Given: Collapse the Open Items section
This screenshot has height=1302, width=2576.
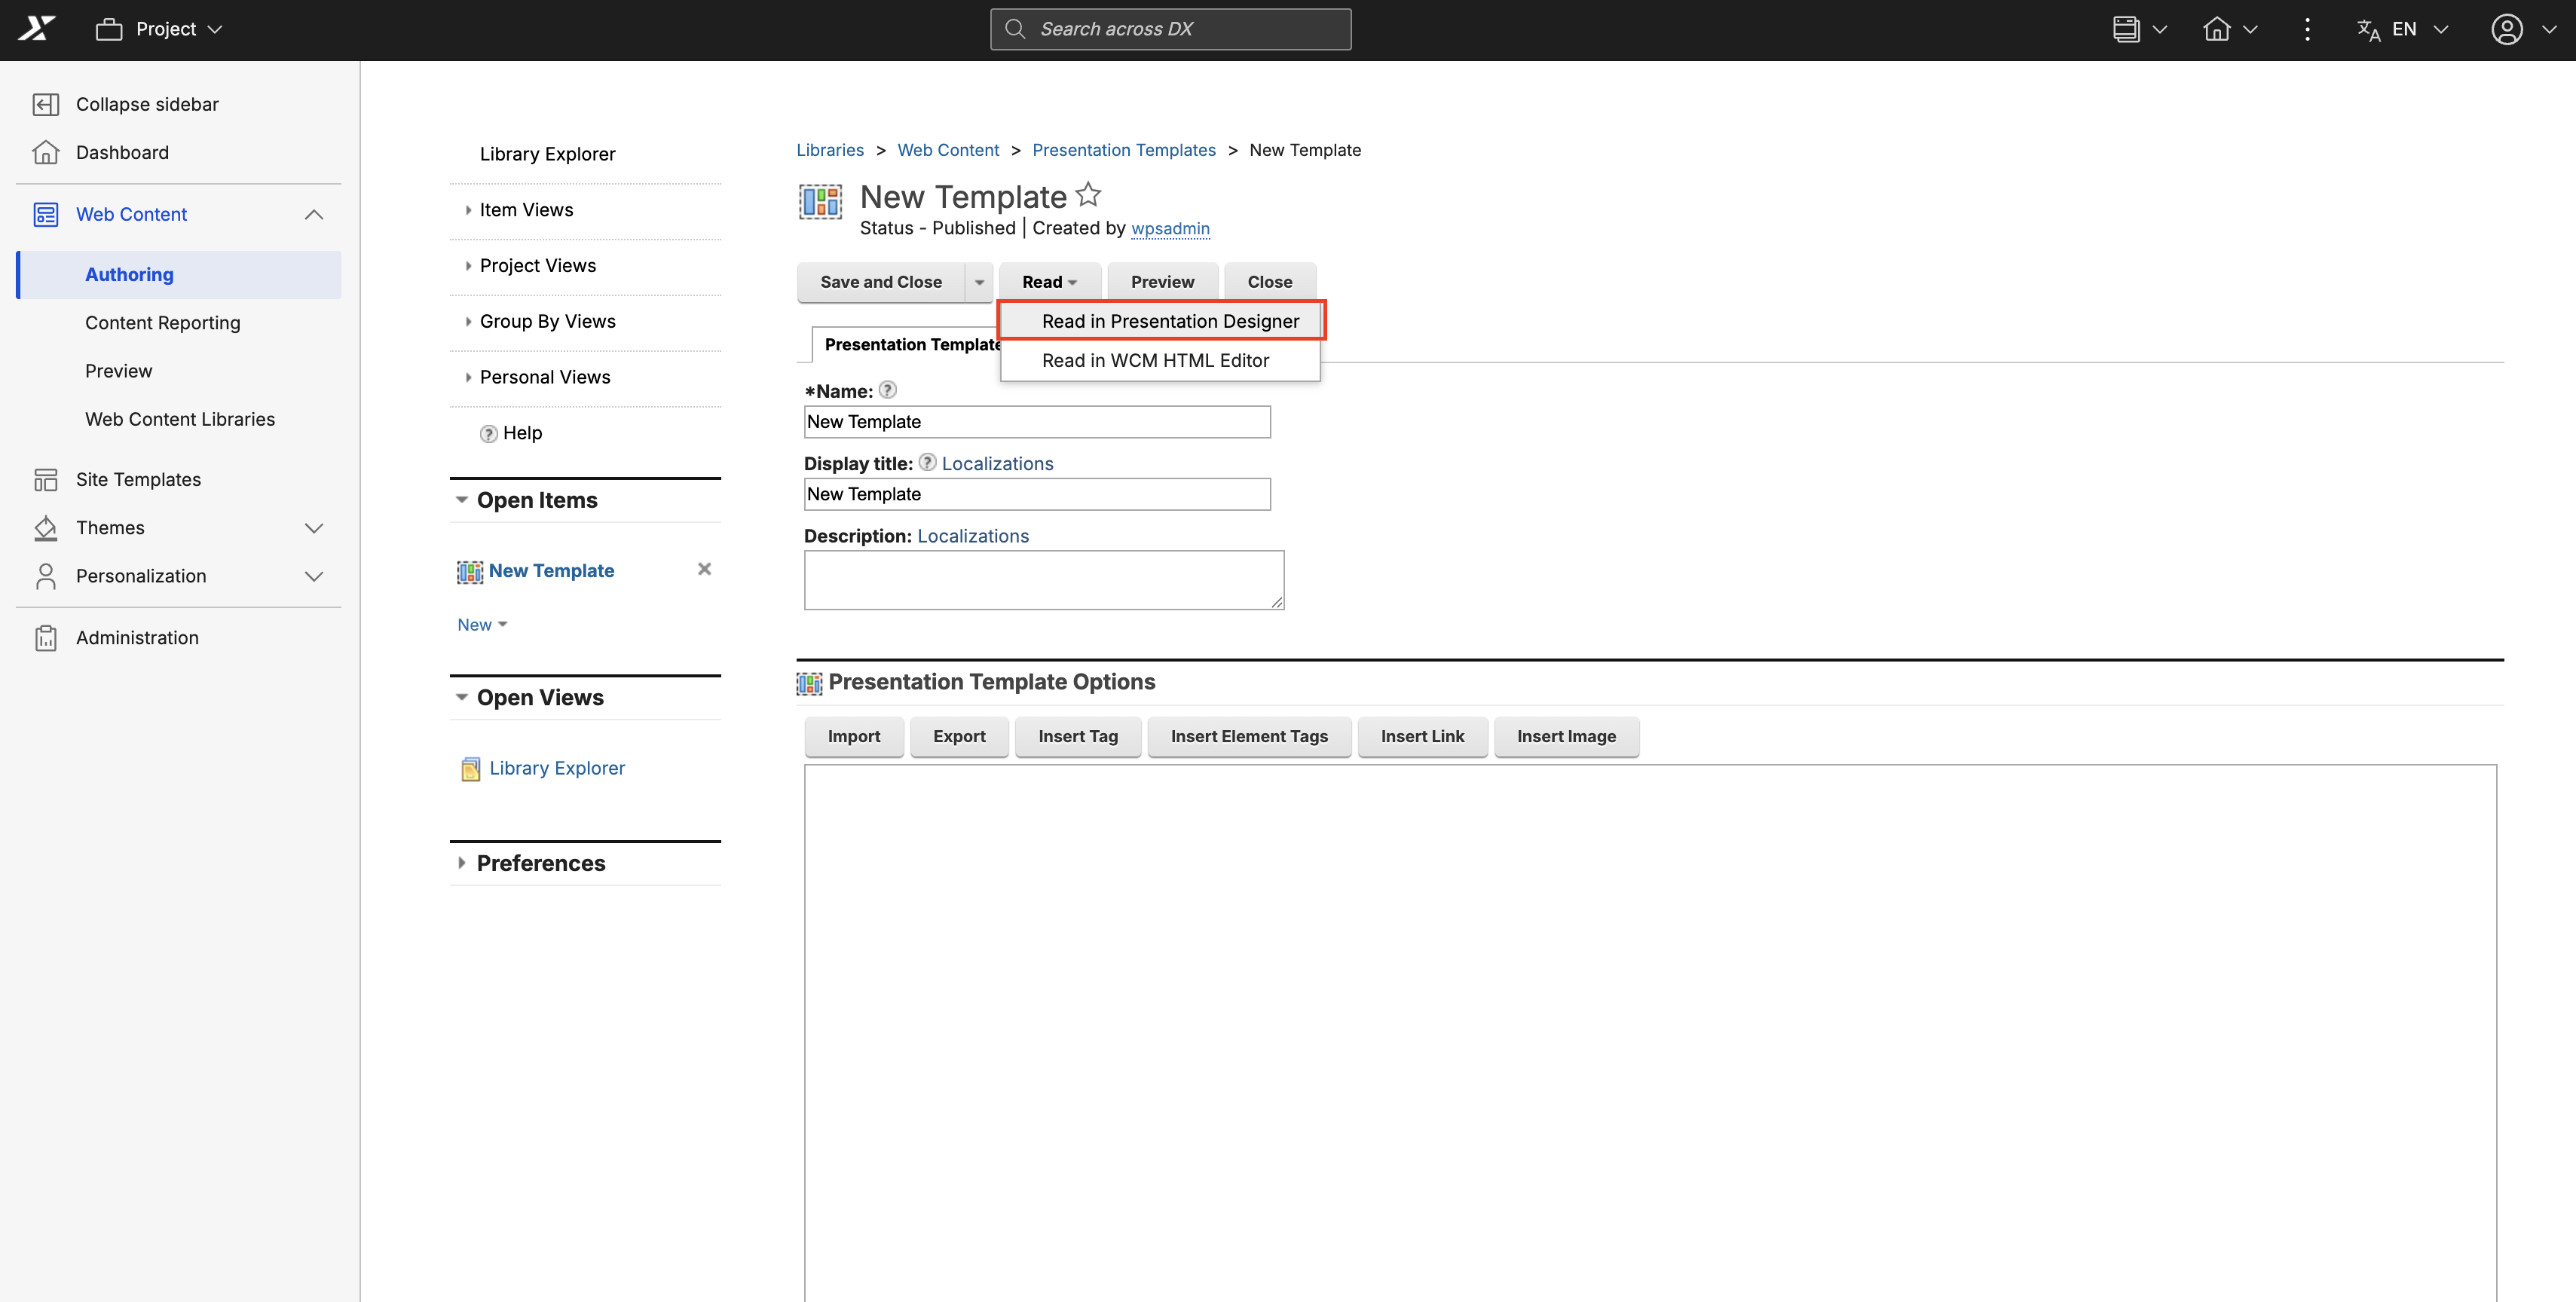Looking at the screenshot, I should (461, 500).
